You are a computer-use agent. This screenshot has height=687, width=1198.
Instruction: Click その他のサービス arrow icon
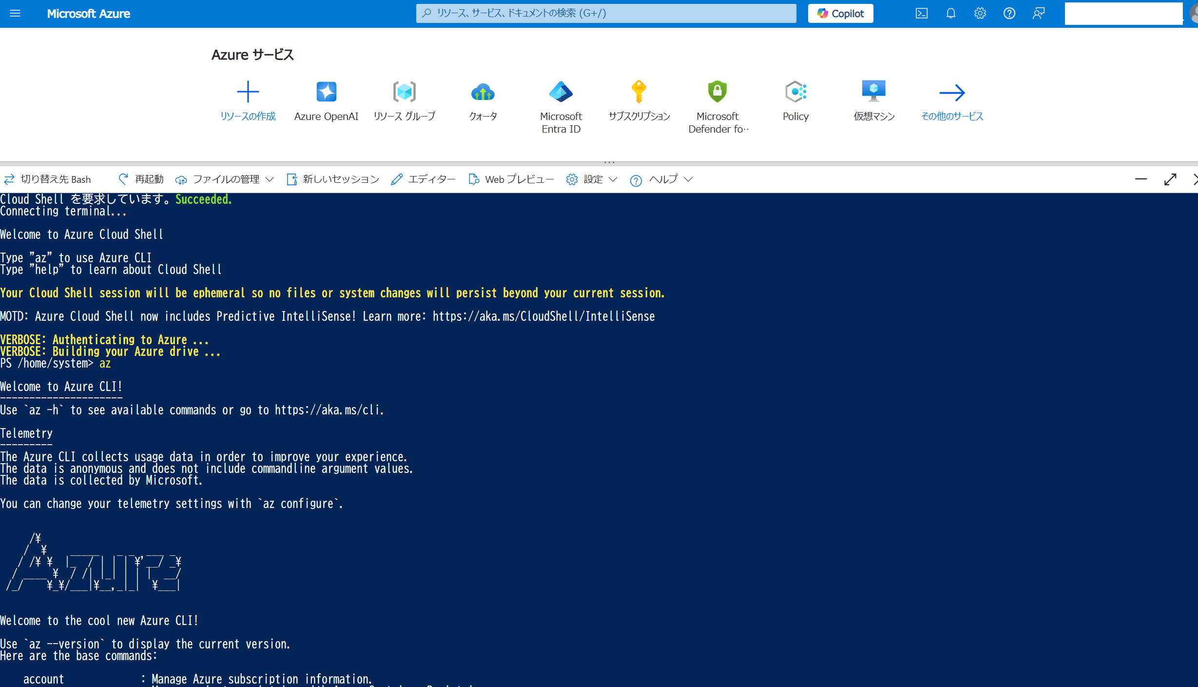click(x=952, y=92)
